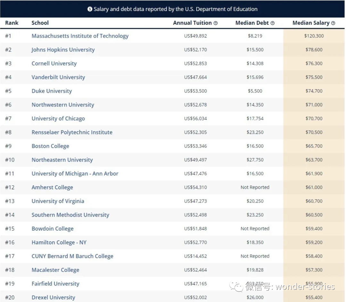Select Vanderbilt's tuition US$47,664

pos(195,77)
